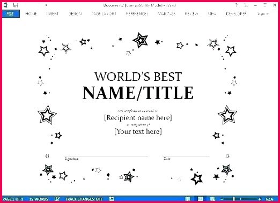Click the Date label under the line
This screenshot has height=203, width=280.
click(167, 159)
